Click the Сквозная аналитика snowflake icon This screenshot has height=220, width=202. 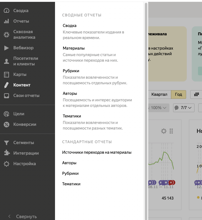pos(7,35)
